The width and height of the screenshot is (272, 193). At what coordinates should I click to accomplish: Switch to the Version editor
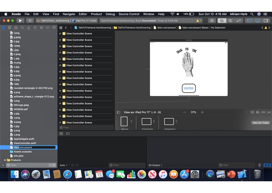coord(239,21)
